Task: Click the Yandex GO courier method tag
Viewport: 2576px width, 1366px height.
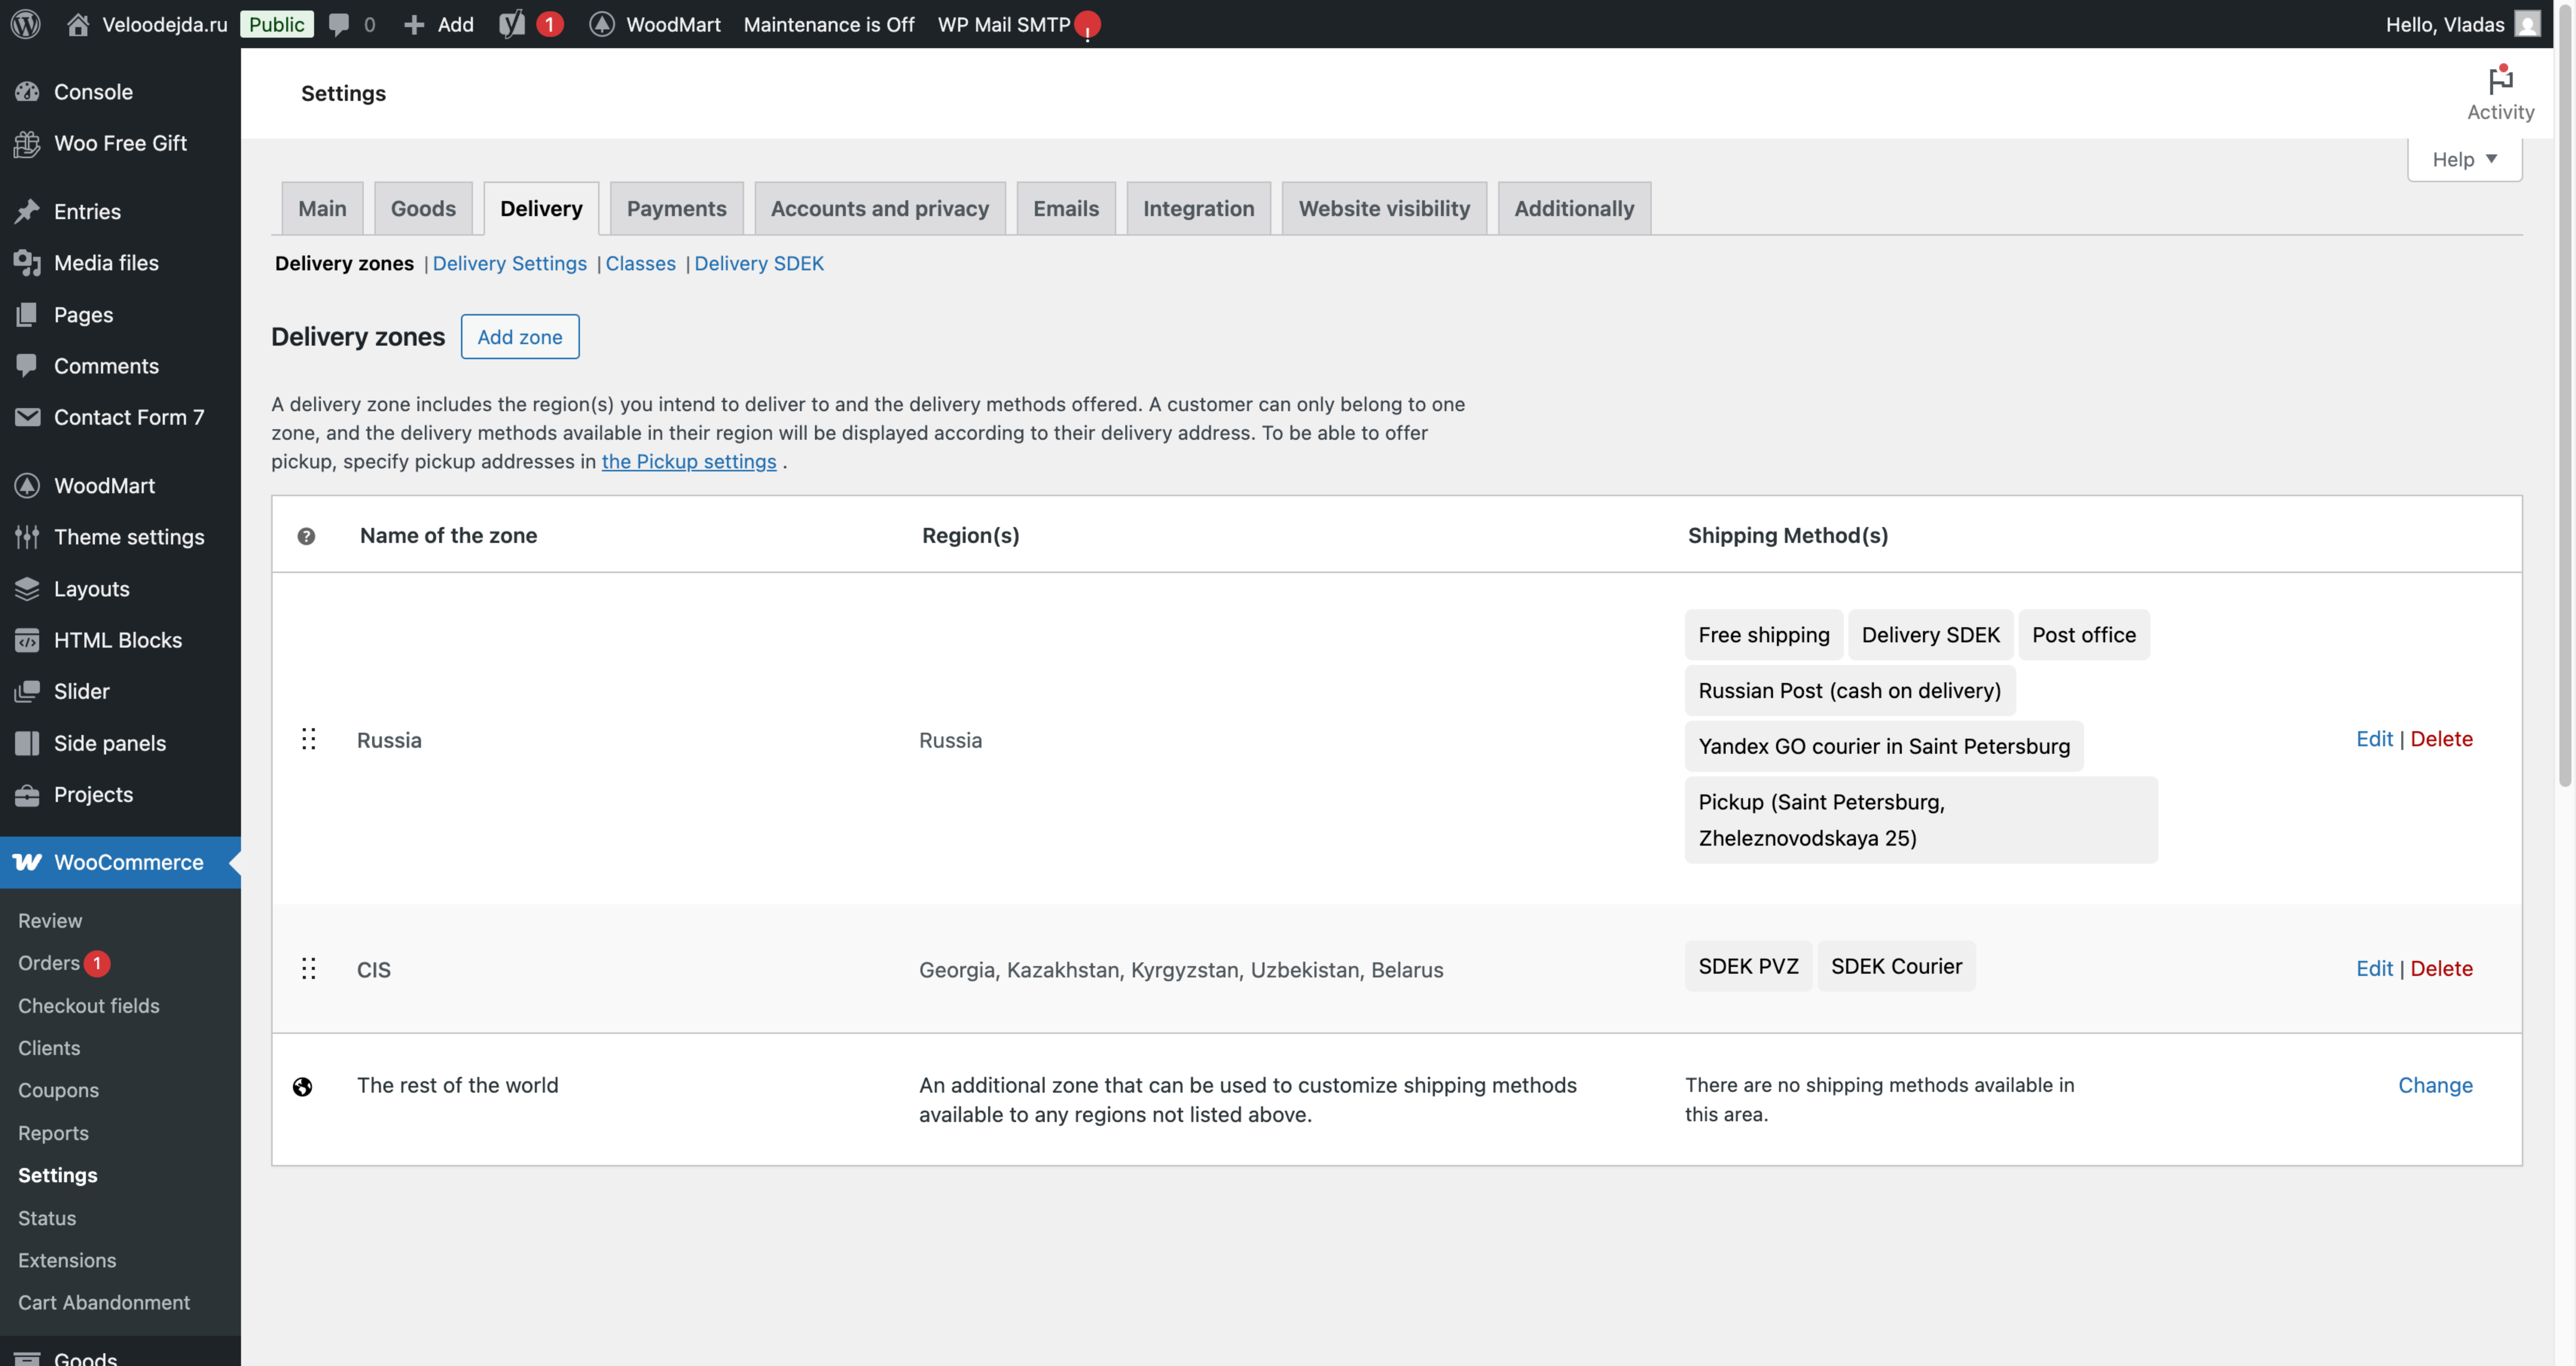Action: point(1884,746)
